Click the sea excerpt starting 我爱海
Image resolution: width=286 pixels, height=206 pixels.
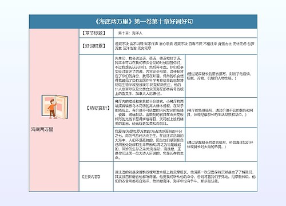pos(149,144)
